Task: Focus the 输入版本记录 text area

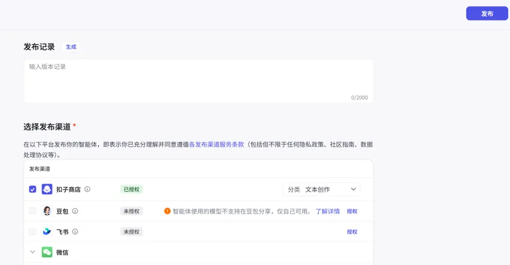Action: (x=198, y=81)
